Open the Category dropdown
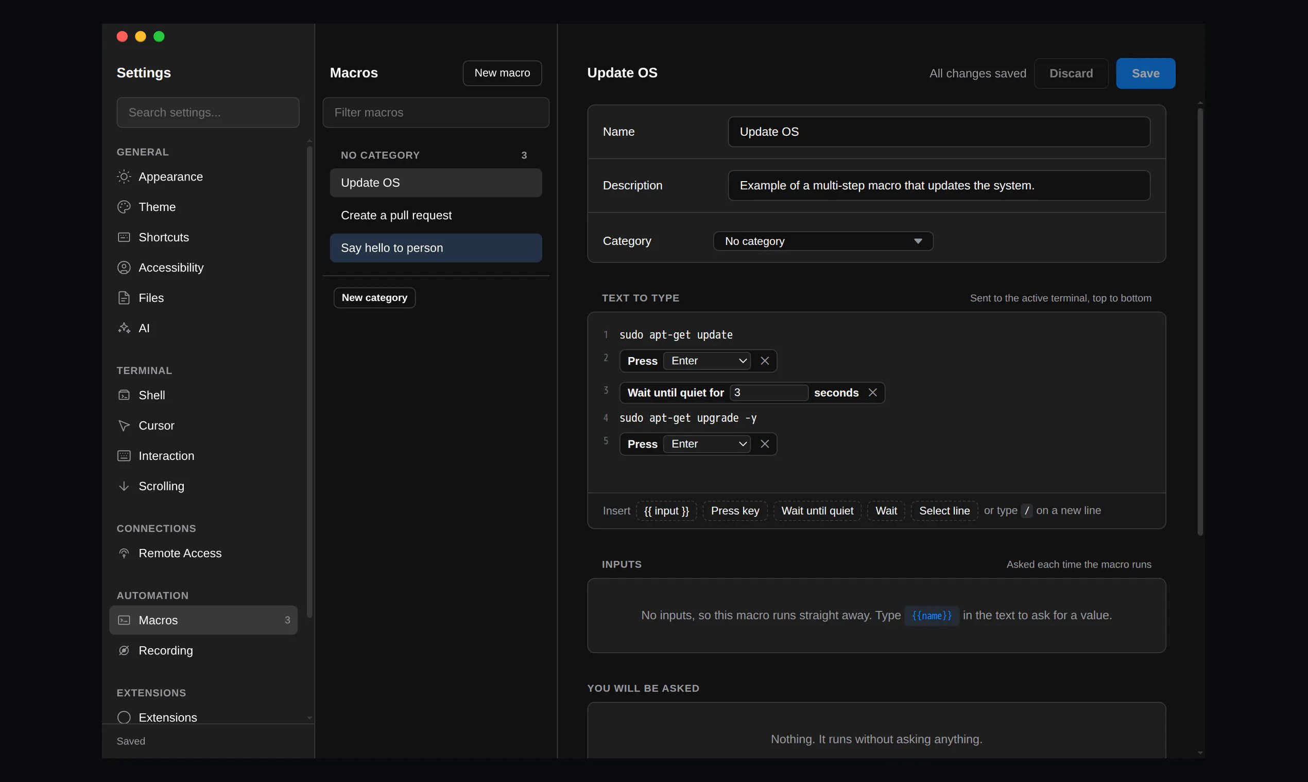1308x782 pixels. 823,241
